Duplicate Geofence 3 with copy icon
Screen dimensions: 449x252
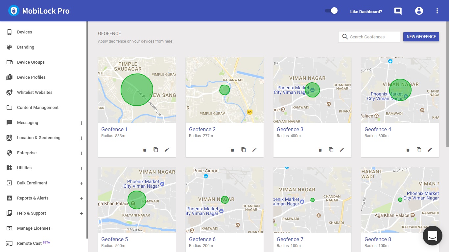331,150
